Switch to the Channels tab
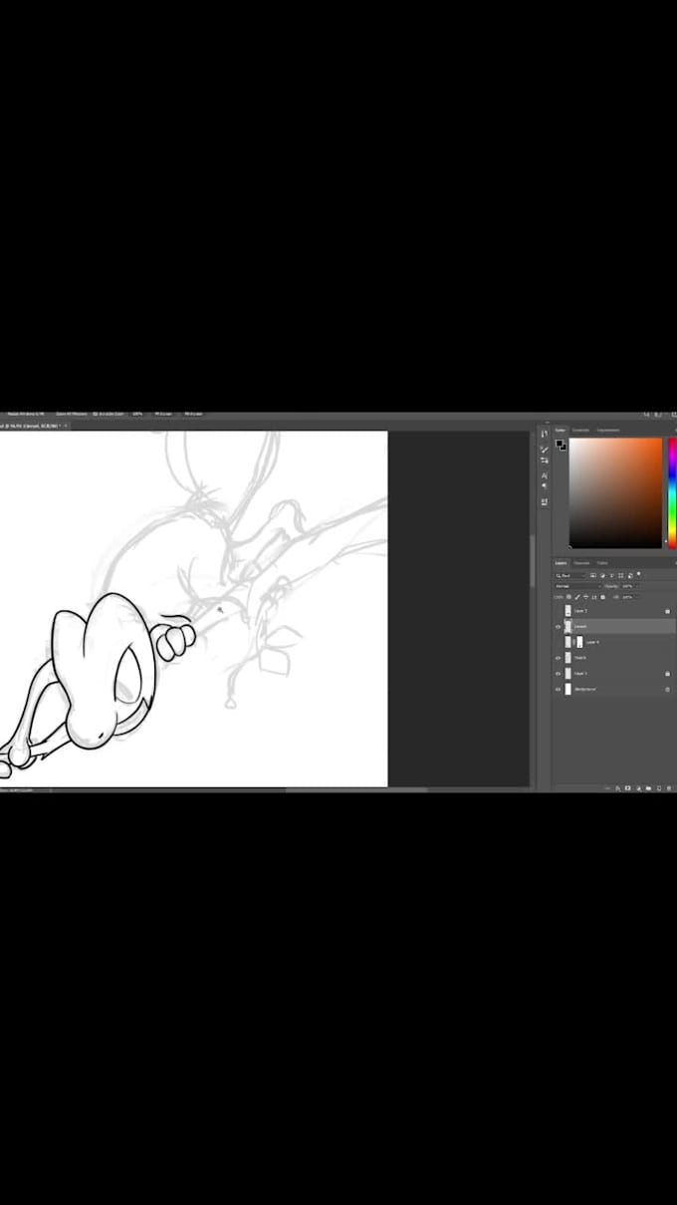 pyautogui.click(x=581, y=563)
